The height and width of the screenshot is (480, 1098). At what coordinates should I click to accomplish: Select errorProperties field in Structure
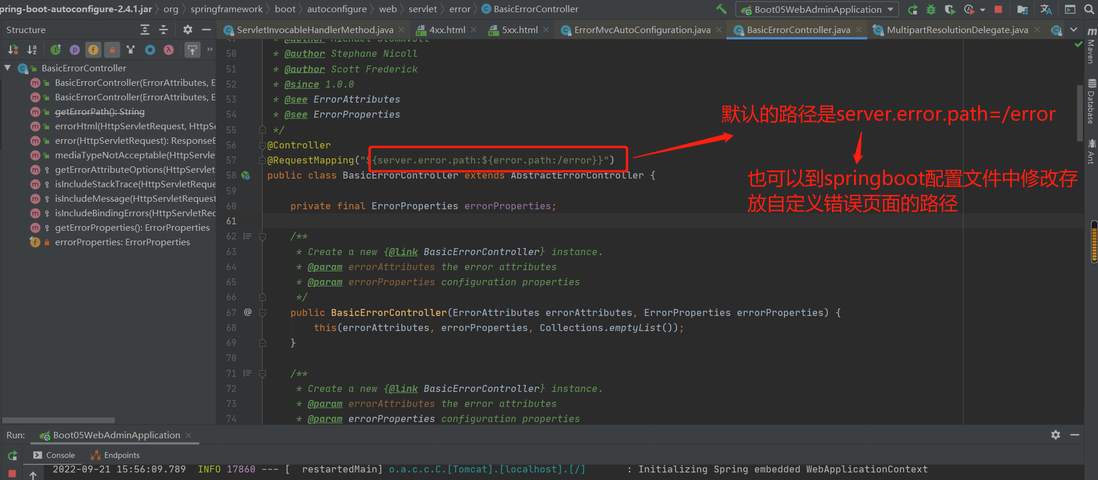pyautogui.click(x=122, y=242)
